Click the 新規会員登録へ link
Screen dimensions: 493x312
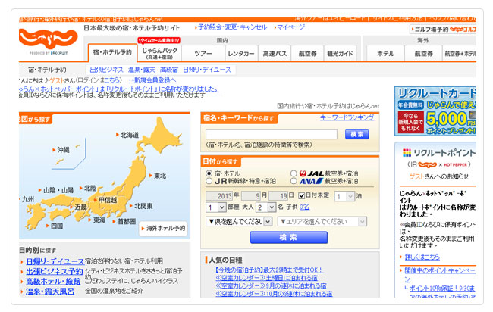tap(152, 80)
